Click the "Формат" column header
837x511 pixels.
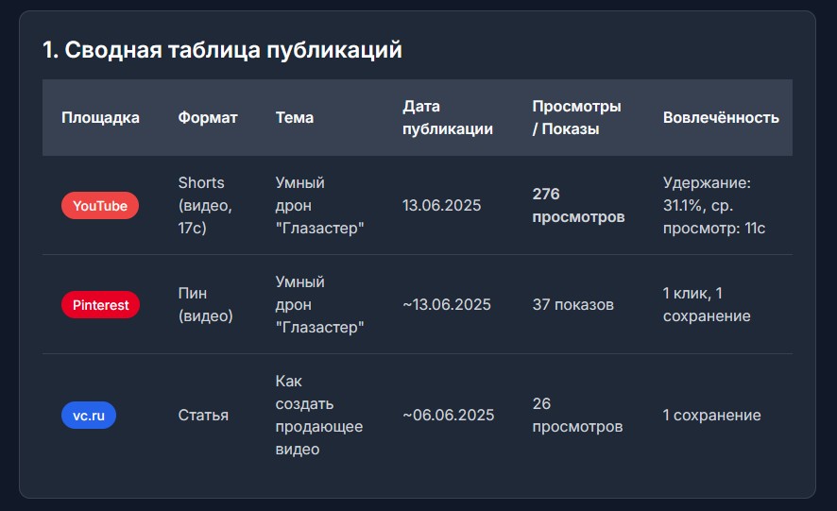(x=208, y=118)
